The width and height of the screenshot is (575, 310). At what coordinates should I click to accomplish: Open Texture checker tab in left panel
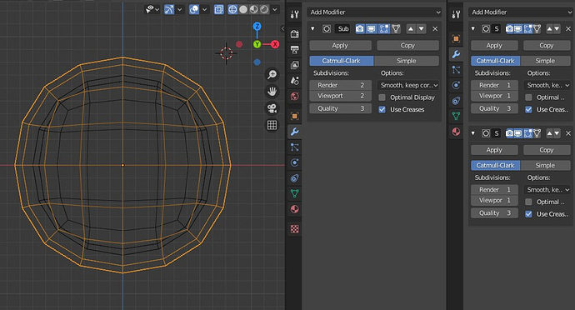tap(294, 229)
